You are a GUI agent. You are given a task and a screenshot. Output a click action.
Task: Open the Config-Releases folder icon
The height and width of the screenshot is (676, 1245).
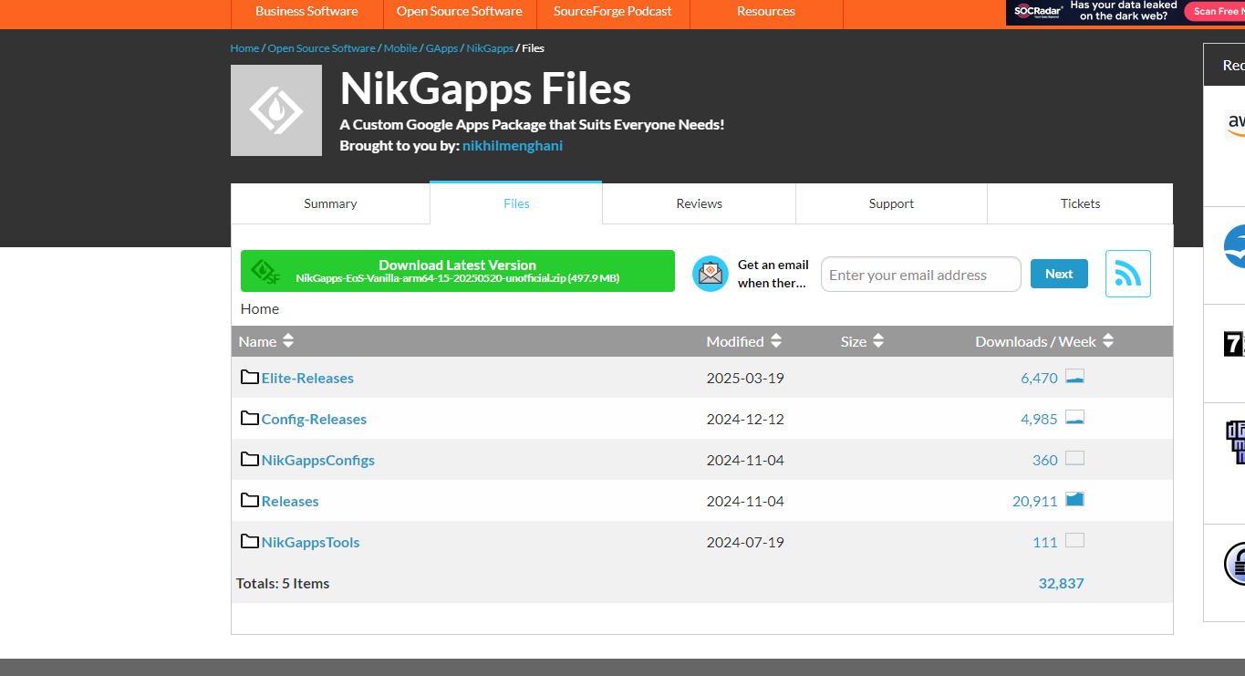click(250, 418)
